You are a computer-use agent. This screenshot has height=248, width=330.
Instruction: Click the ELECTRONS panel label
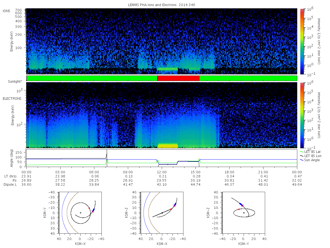[12, 98]
